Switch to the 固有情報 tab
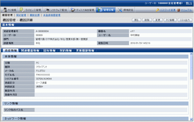Screen dimensions: 194x122 [49, 51]
